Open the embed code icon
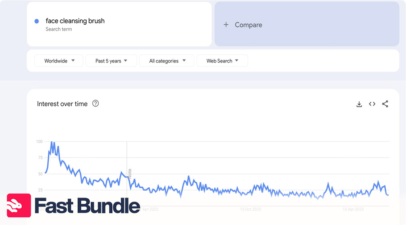406x225 pixels. click(x=372, y=104)
